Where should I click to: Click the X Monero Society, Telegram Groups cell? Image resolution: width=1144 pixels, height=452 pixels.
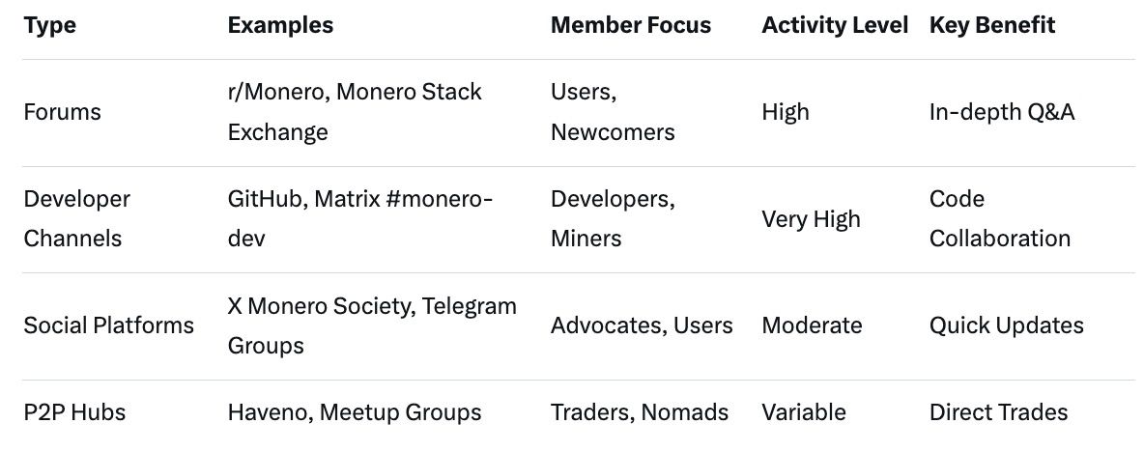point(372,325)
